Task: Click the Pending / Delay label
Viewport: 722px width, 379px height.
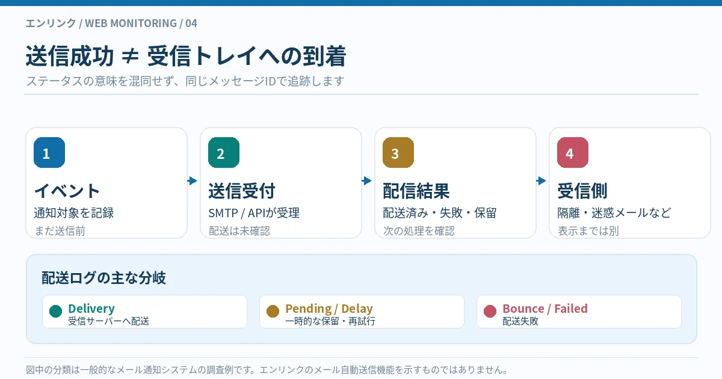Action: point(329,309)
